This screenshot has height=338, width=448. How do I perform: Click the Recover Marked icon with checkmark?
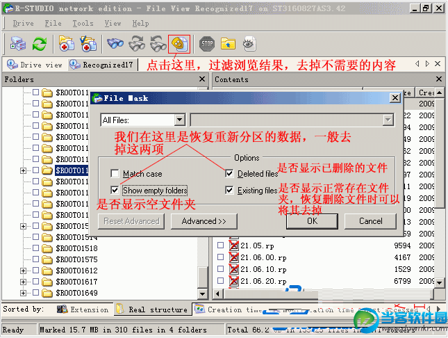(x=88, y=44)
